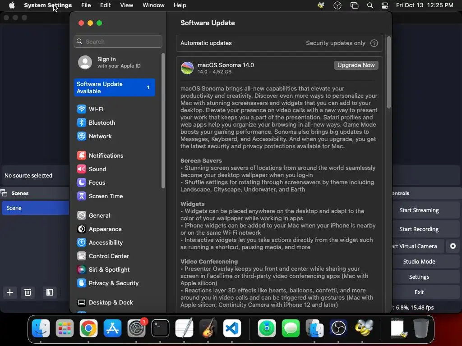Click the Search field in System Settings
The image size is (462, 346).
[x=118, y=42]
